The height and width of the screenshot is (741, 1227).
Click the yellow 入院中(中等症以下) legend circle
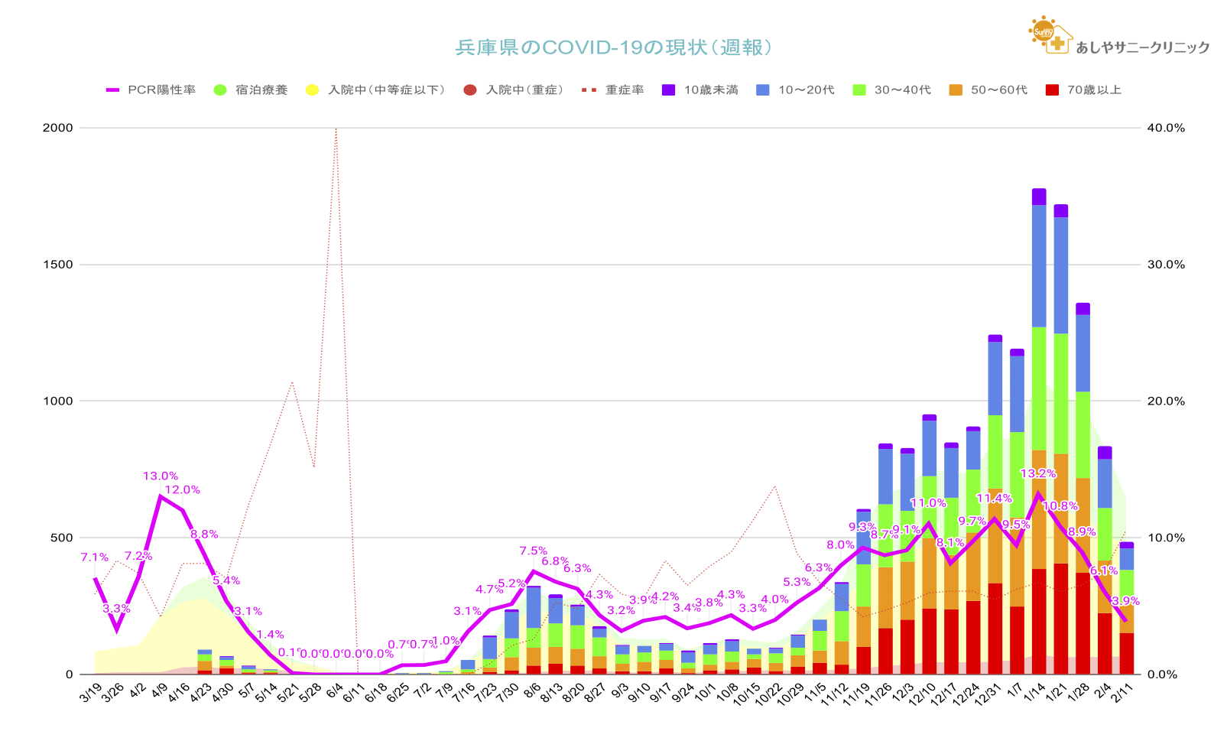[x=312, y=90]
